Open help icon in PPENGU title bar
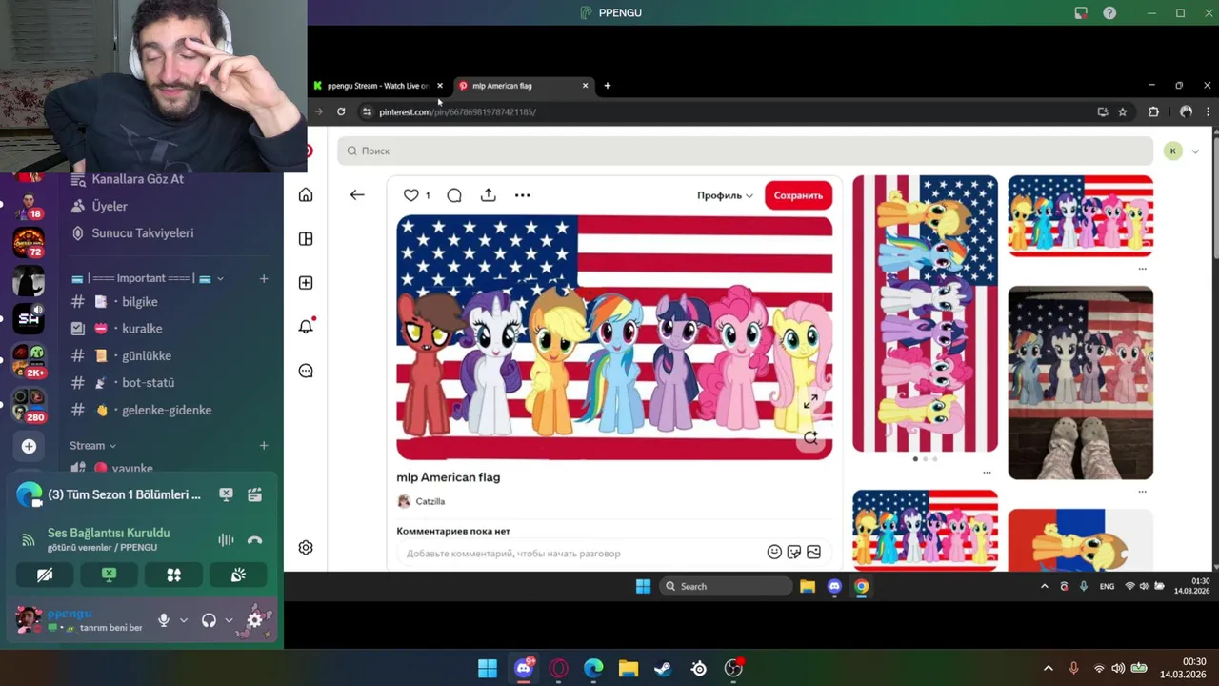The image size is (1219, 686). tap(1109, 12)
